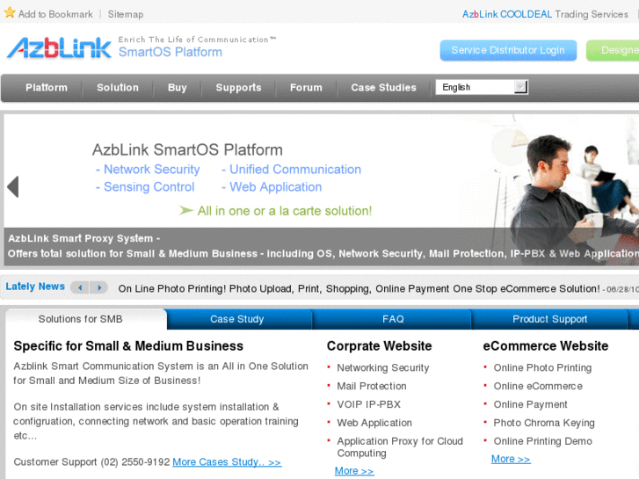Open the Buy menu
The width and height of the screenshot is (639, 479).
[x=178, y=88]
